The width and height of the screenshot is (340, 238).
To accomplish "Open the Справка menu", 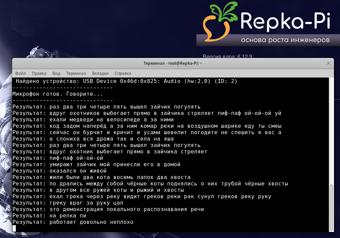I will point(123,73).
